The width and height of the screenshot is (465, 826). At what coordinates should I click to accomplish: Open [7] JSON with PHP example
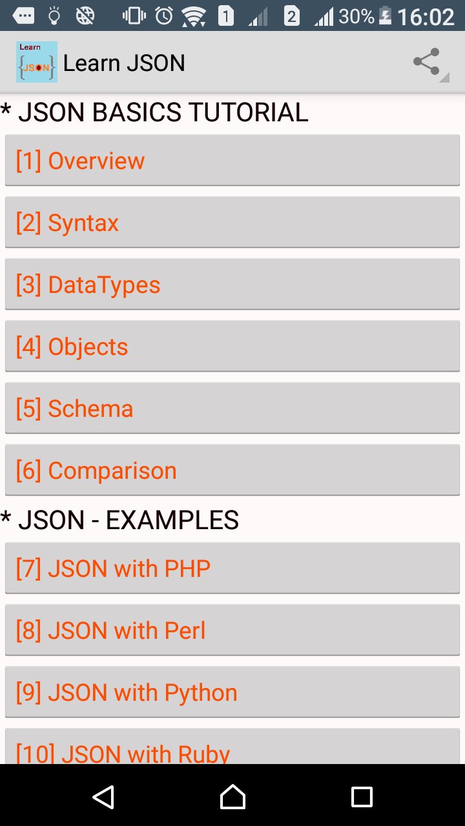click(232, 569)
